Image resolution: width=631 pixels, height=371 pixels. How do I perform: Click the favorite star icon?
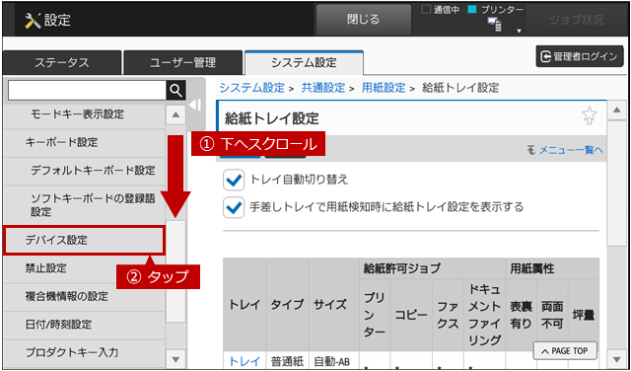click(x=590, y=115)
